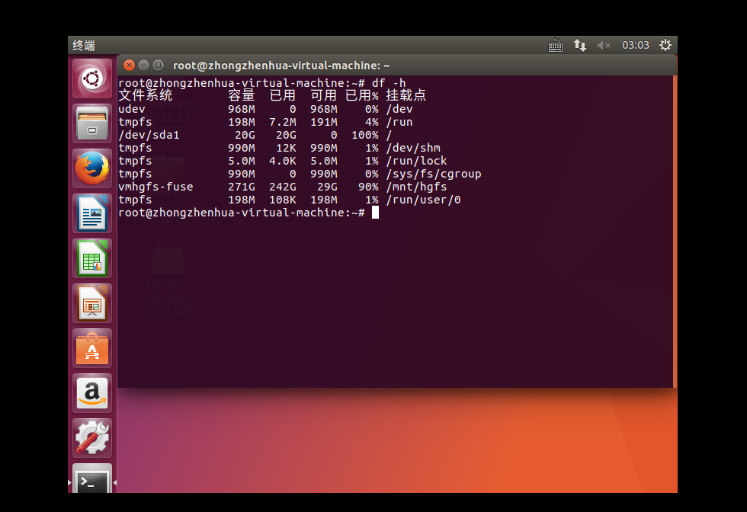This screenshot has height=512, width=747.
Task: Open the session power gear menu
Action: pos(665,45)
